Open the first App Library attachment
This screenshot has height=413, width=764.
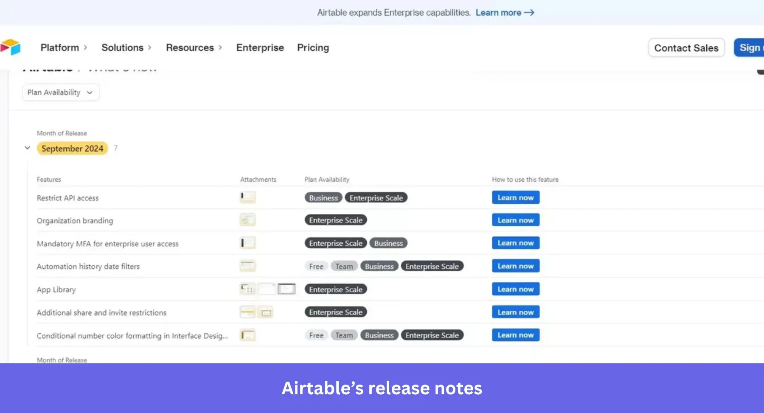247,288
